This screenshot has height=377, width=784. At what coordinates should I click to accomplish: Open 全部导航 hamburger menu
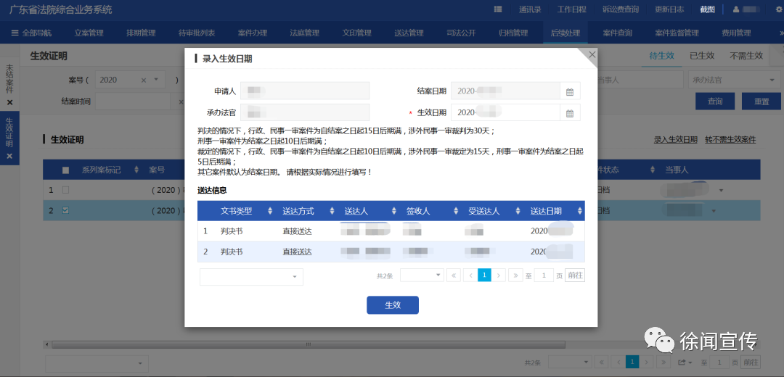31,33
